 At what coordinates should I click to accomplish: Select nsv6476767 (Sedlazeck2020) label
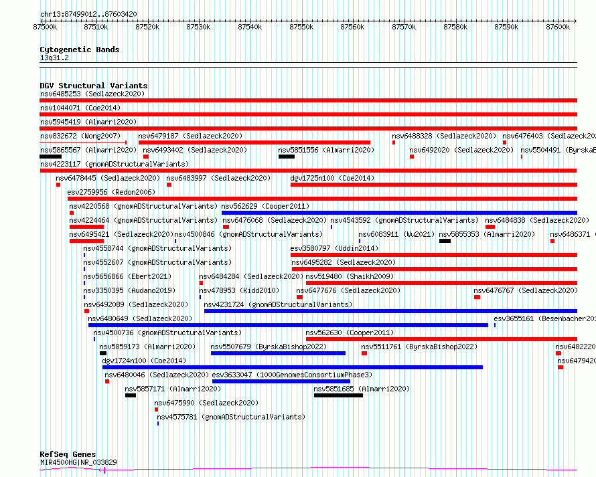(x=526, y=290)
